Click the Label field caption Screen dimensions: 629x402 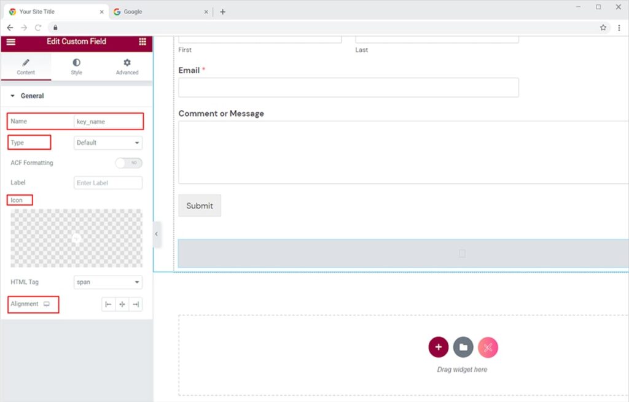point(18,182)
